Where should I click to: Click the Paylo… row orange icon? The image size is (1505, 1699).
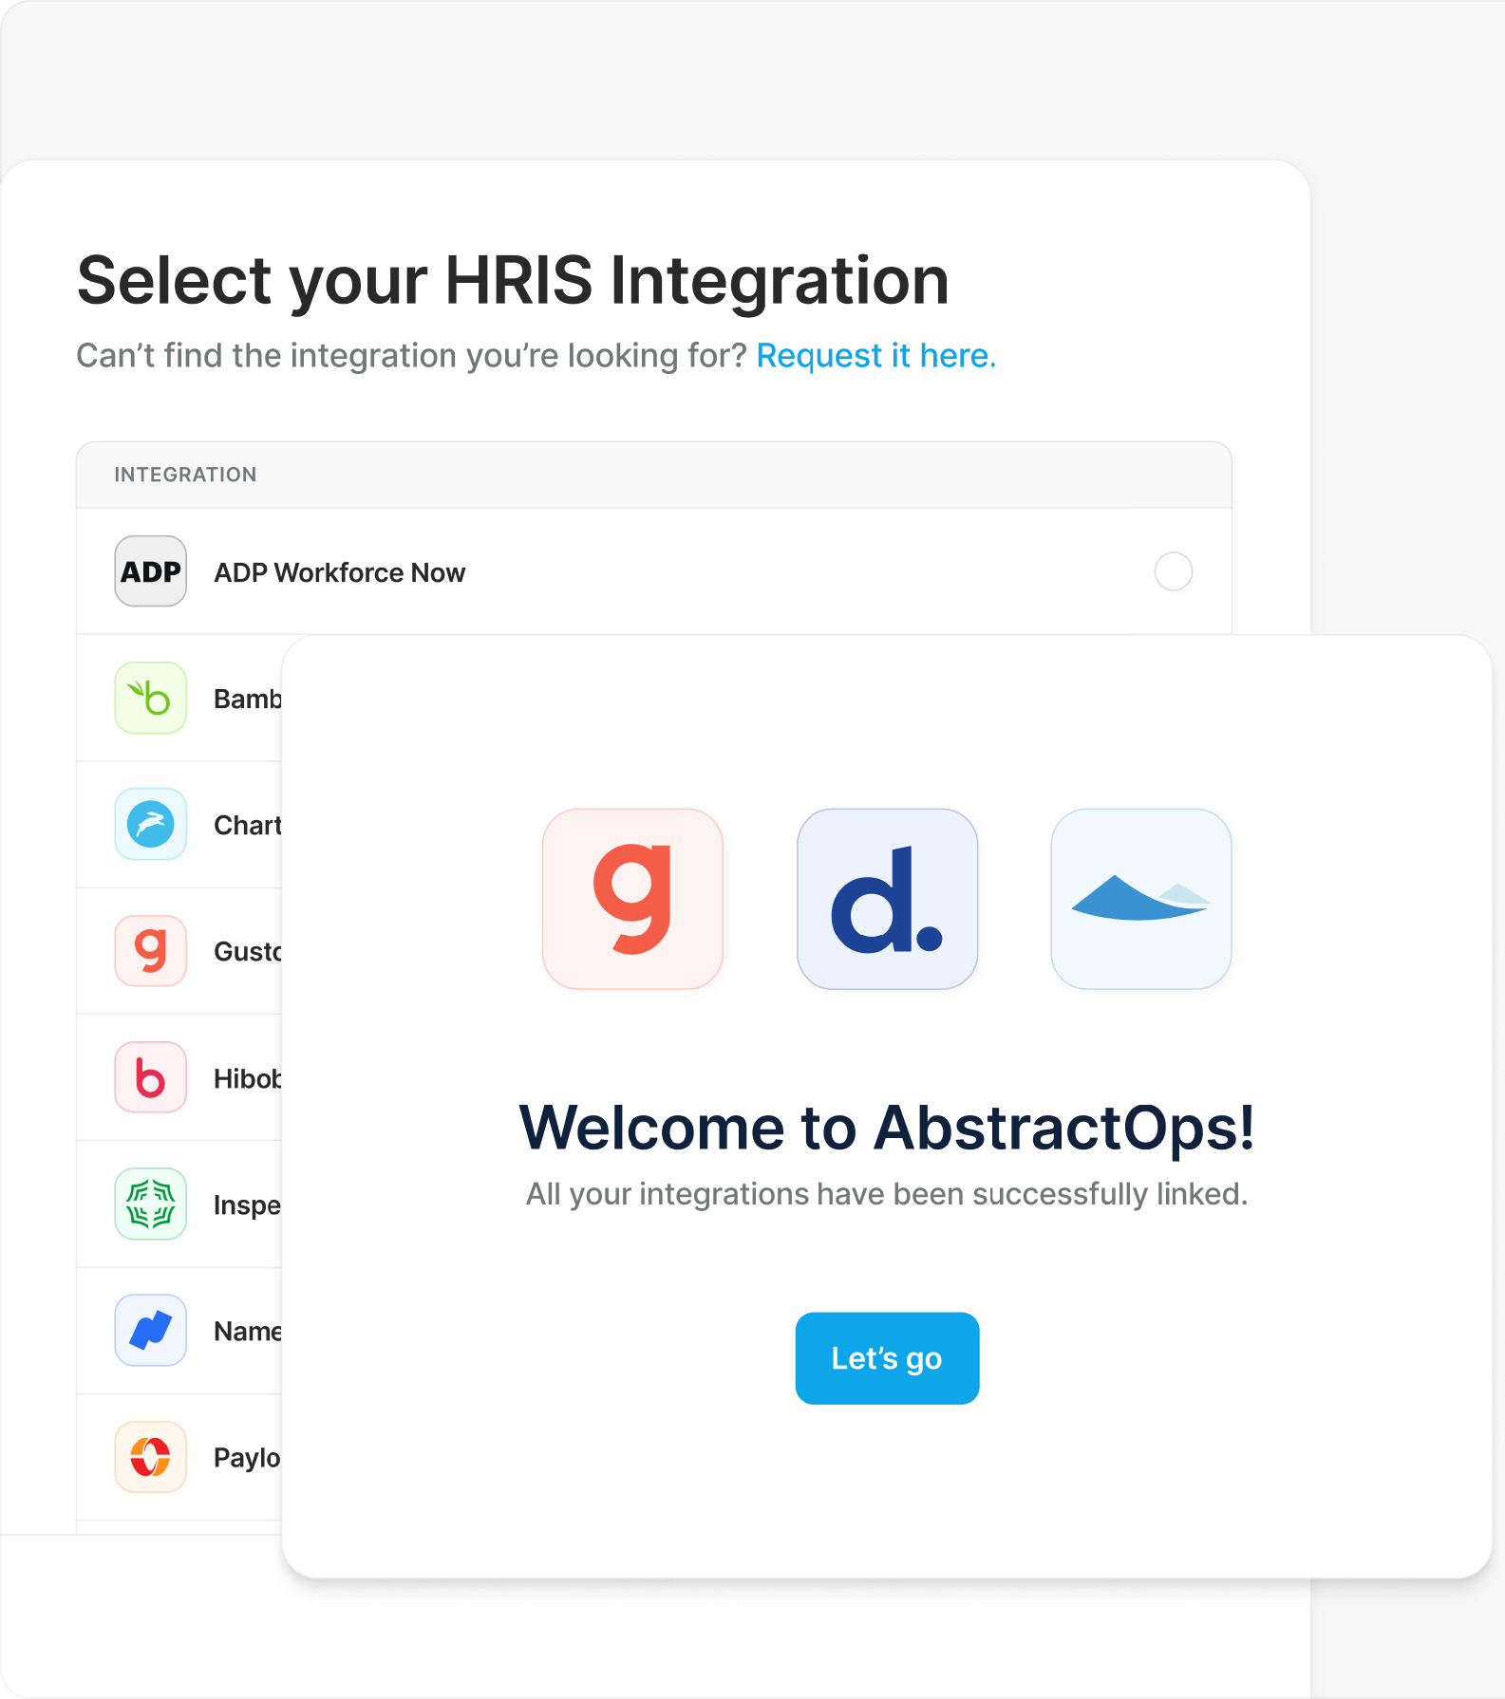tap(150, 1456)
